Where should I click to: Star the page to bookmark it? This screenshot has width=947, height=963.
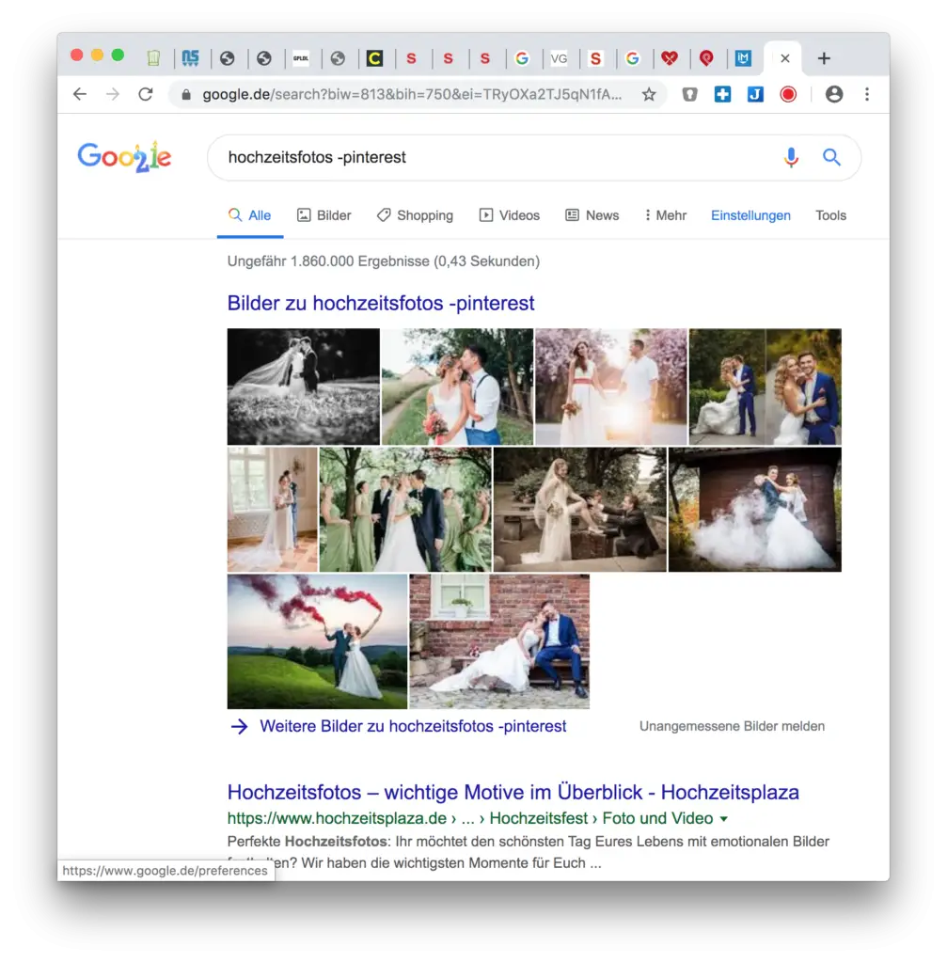[x=648, y=94]
